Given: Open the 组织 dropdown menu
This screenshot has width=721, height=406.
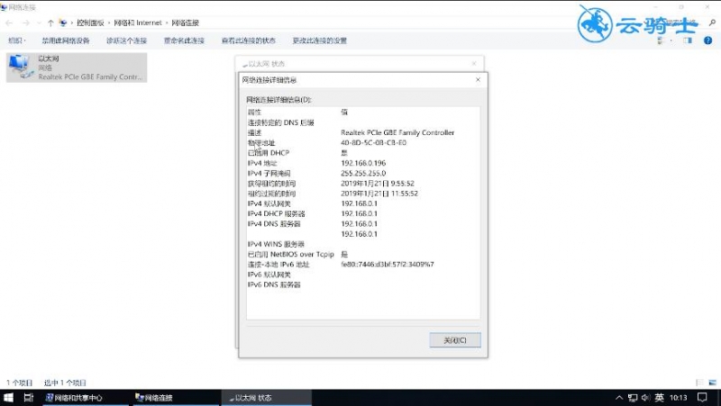Looking at the screenshot, I should pos(16,41).
